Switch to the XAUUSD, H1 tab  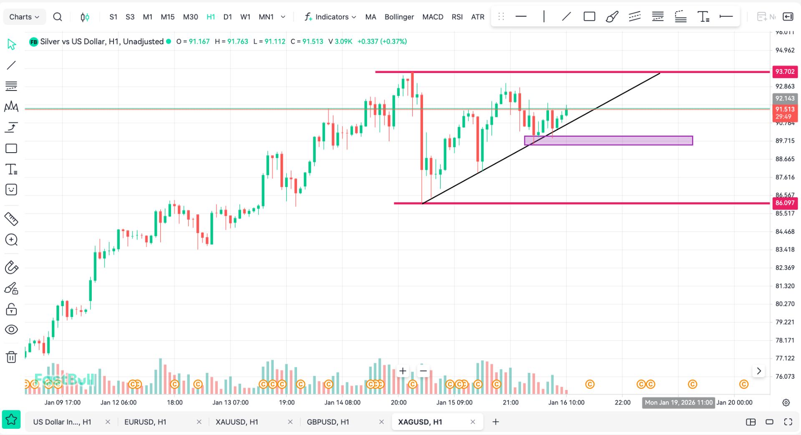pos(237,422)
